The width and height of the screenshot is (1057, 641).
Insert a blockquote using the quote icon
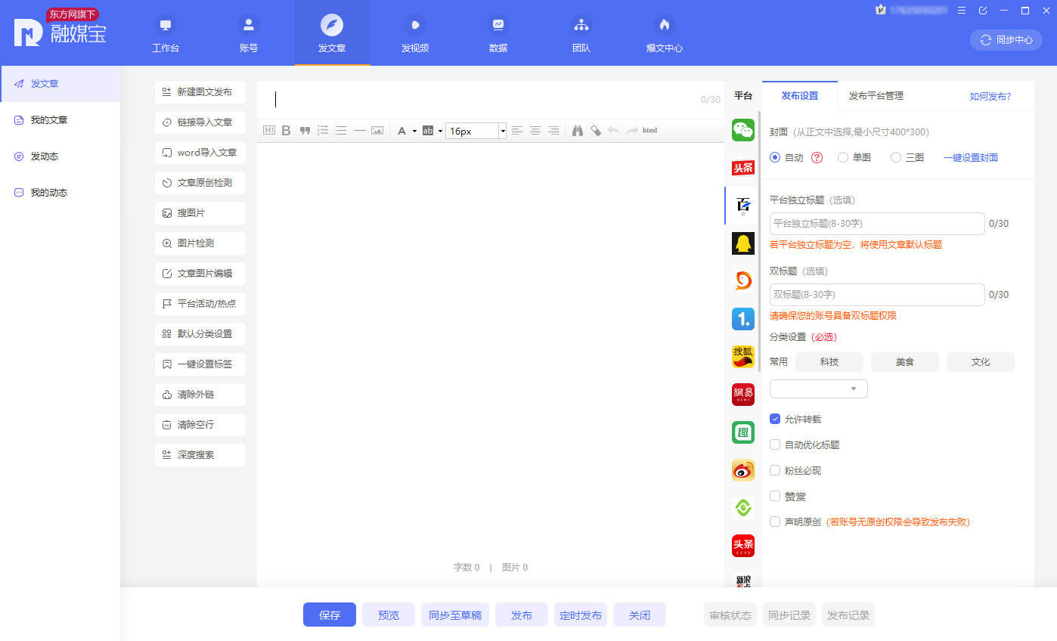(305, 131)
